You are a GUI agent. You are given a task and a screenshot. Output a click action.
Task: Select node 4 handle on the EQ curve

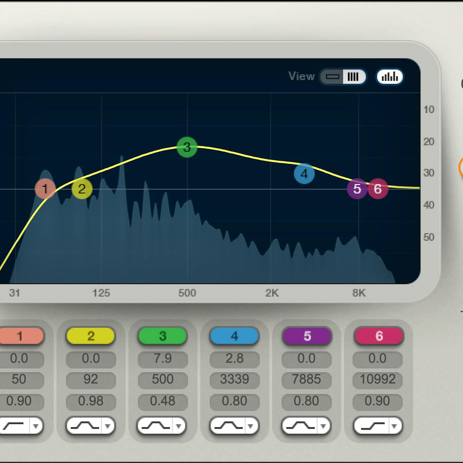304,174
